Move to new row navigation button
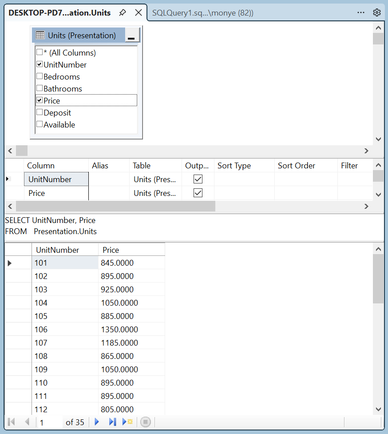 [x=127, y=422]
